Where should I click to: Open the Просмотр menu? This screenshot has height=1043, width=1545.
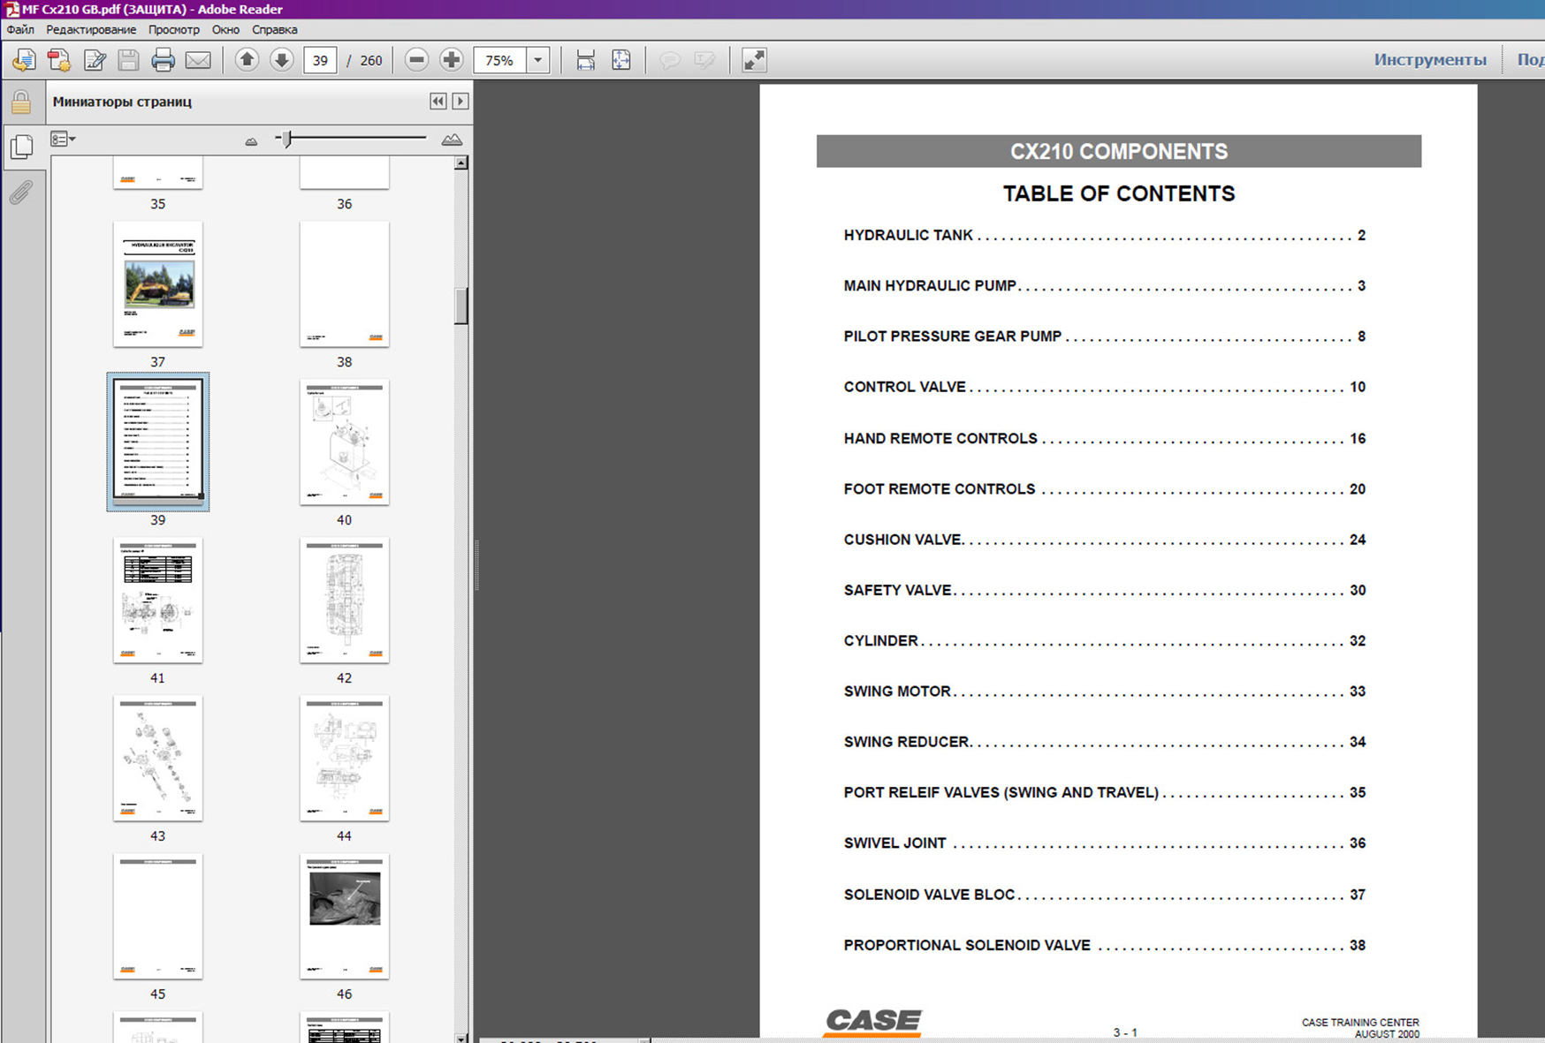pos(173,29)
